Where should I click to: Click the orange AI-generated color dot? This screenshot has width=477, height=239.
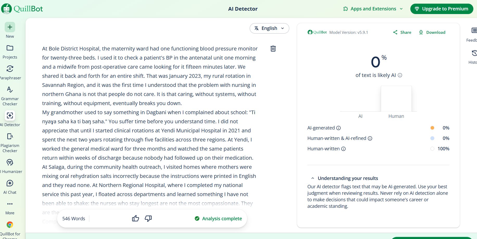pos(432,128)
